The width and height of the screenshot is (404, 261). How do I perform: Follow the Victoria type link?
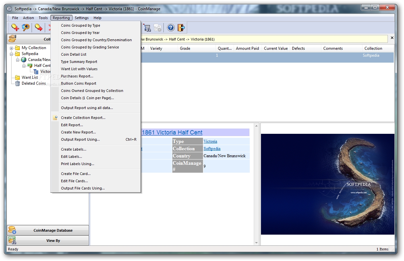(210, 141)
